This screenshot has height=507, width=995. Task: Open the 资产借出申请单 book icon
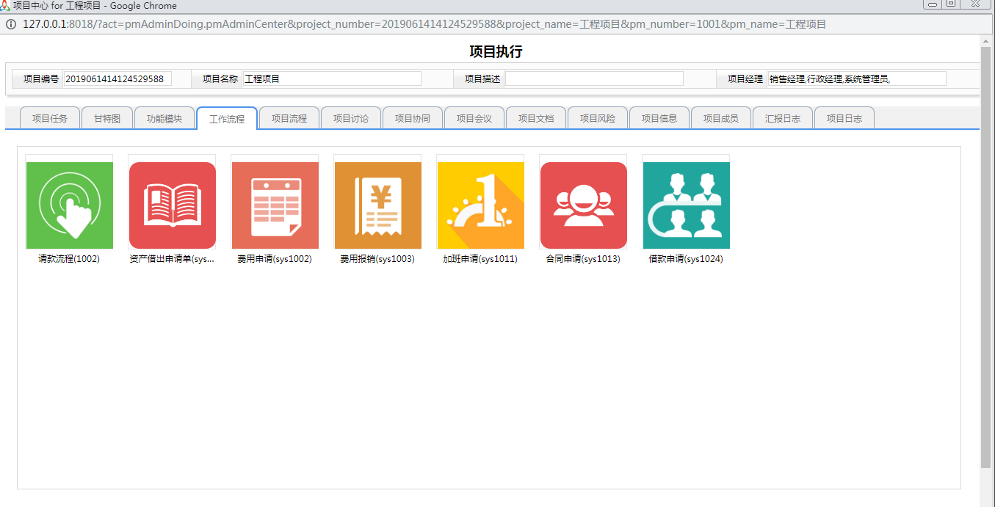click(x=172, y=205)
